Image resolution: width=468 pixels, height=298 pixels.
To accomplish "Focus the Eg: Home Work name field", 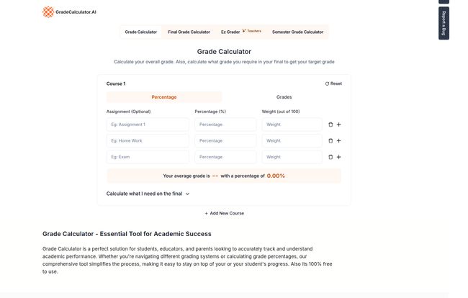I will point(148,141).
